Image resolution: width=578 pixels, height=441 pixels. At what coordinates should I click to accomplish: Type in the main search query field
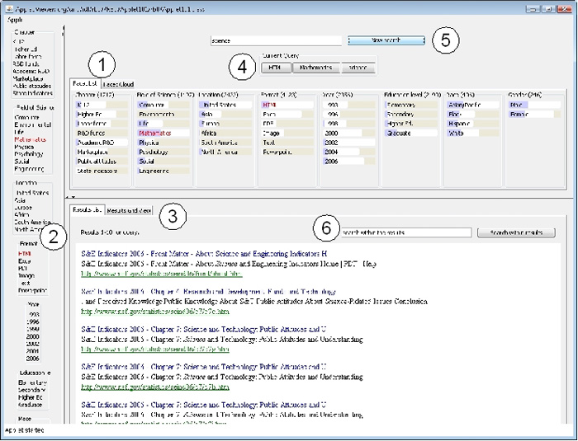click(x=275, y=40)
